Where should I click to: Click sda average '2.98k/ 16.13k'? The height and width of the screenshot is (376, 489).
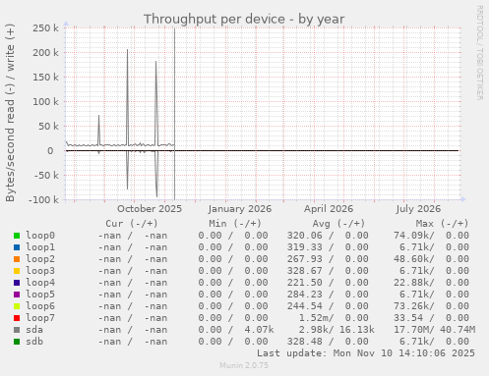point(336,330)
